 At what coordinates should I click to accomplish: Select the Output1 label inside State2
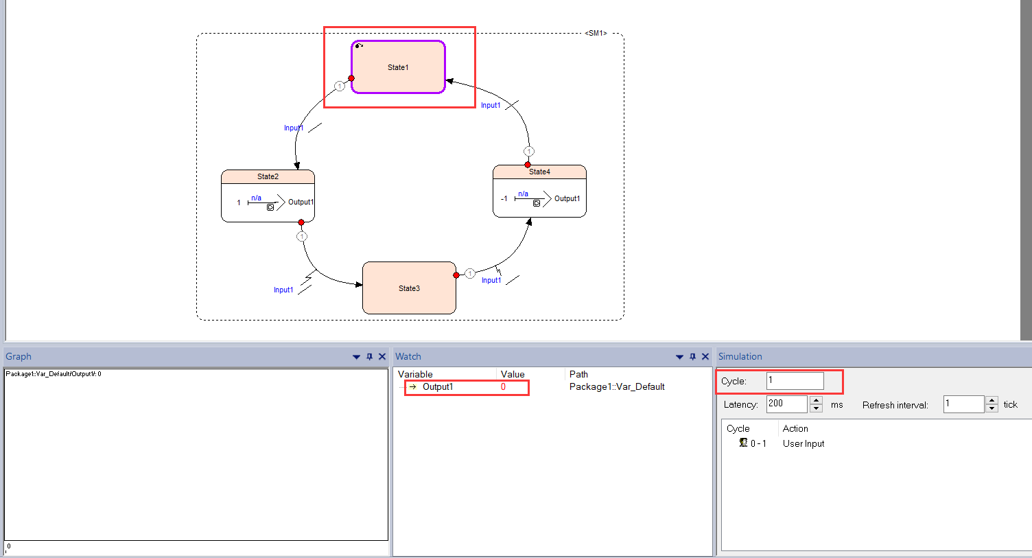click(x=301, y=202)
